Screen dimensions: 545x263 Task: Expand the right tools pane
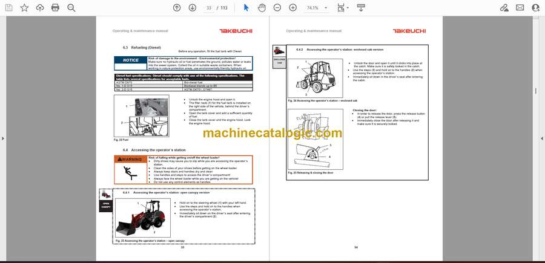click(x=542, y=138)
